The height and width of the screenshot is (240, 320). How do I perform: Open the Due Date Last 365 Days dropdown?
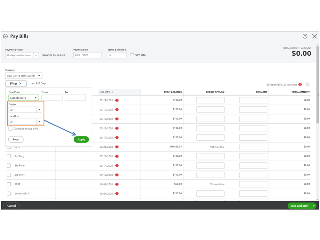[24, 98]
